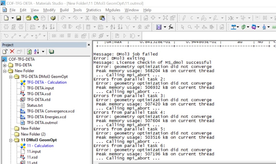Undo the last action
276x164 pixels.
pyautogui.click(x=63, y=18)
